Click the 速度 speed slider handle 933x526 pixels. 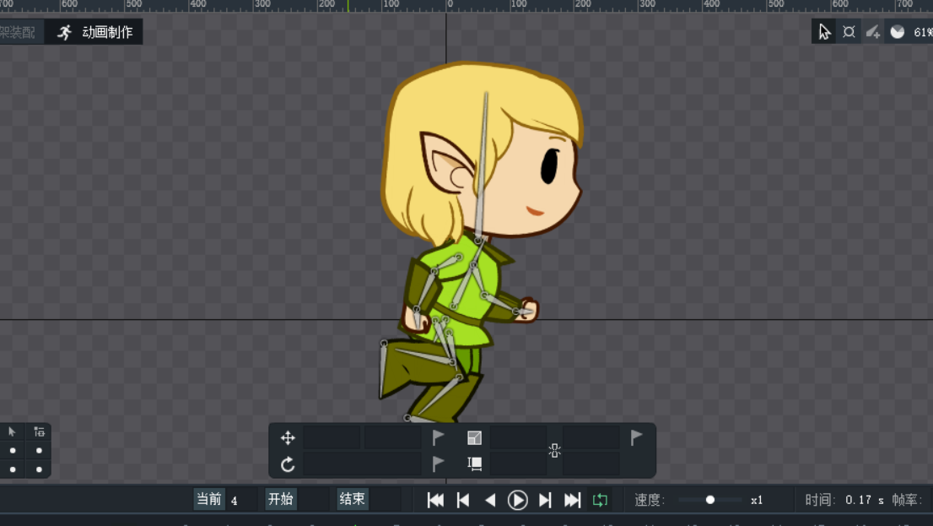(x=710, y=500)
